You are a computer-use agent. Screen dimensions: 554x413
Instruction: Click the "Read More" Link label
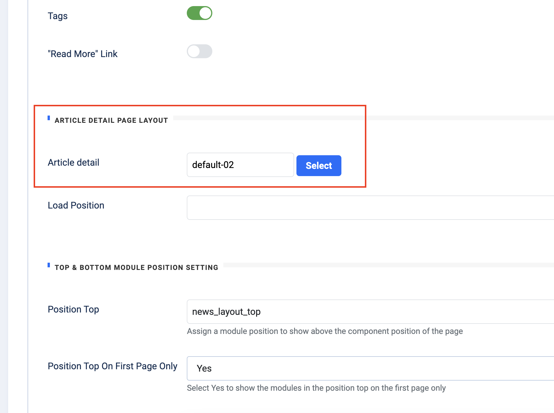tap(83, 54)
